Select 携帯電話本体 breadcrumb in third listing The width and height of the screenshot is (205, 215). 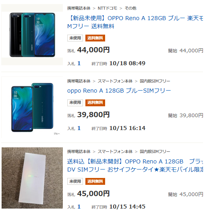(79, 151)
